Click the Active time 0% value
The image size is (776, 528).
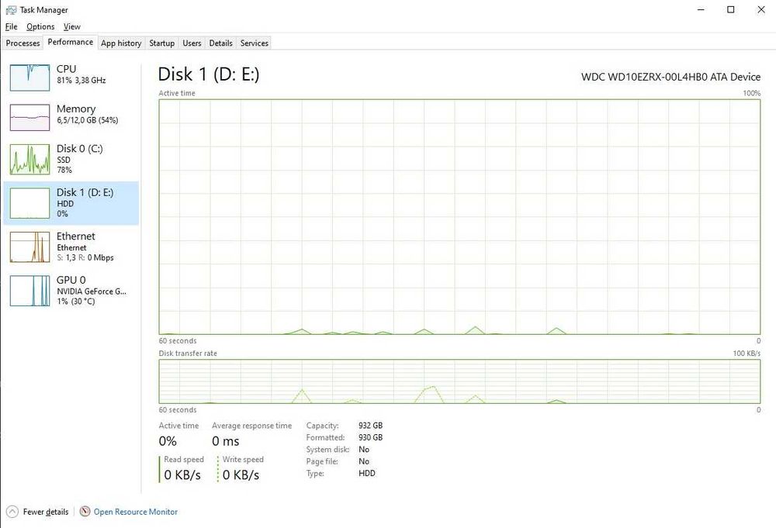pyautogui.click(x=168, y=441)
